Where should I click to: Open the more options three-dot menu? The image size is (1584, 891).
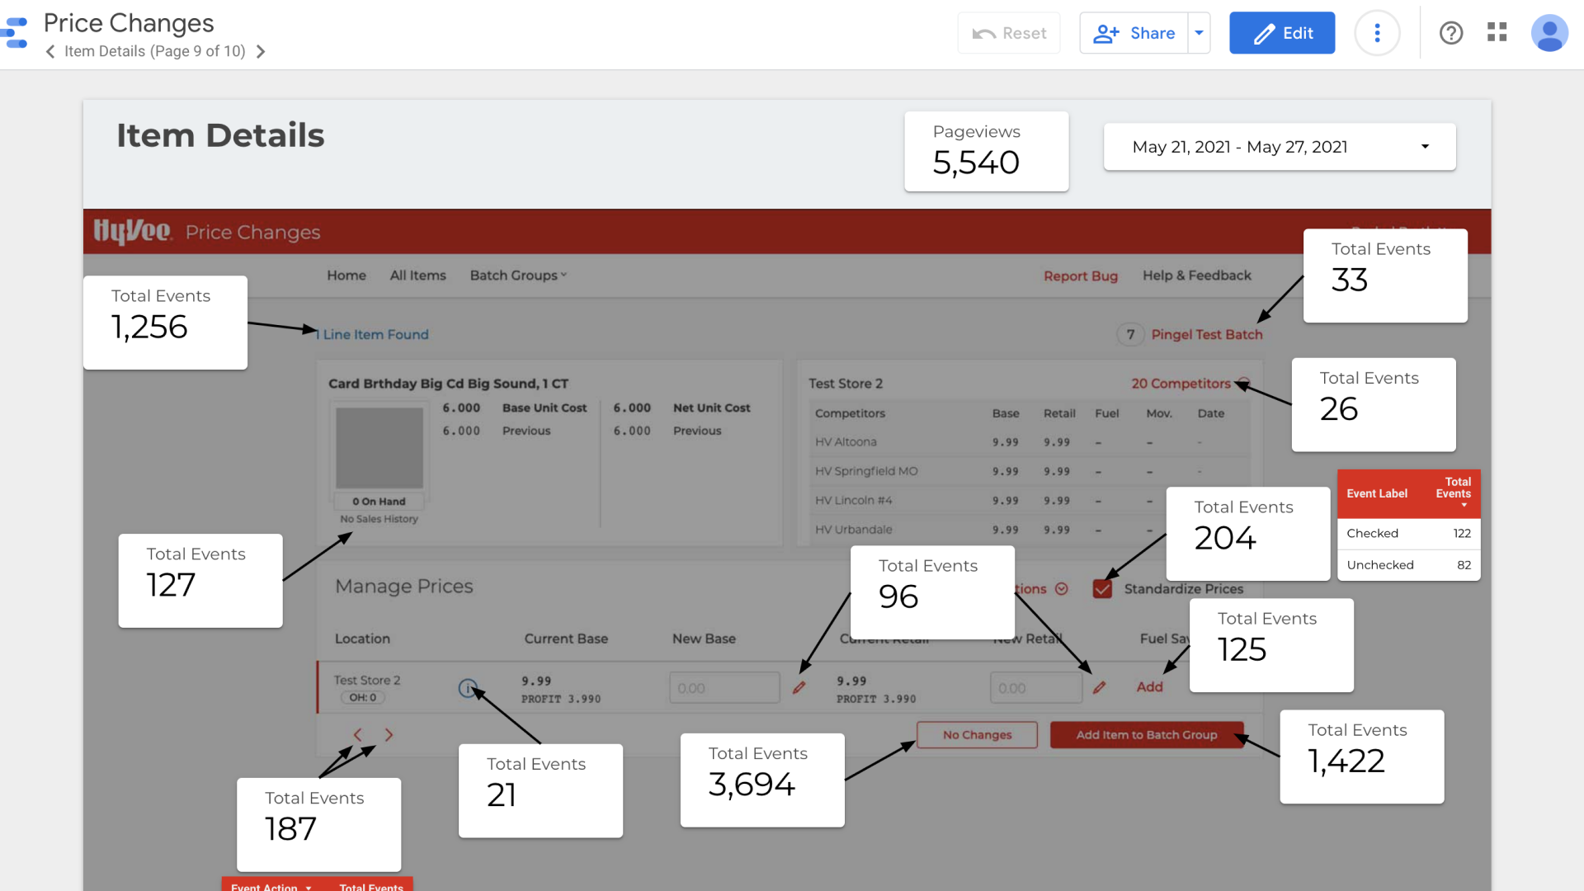click(1377, 33)
